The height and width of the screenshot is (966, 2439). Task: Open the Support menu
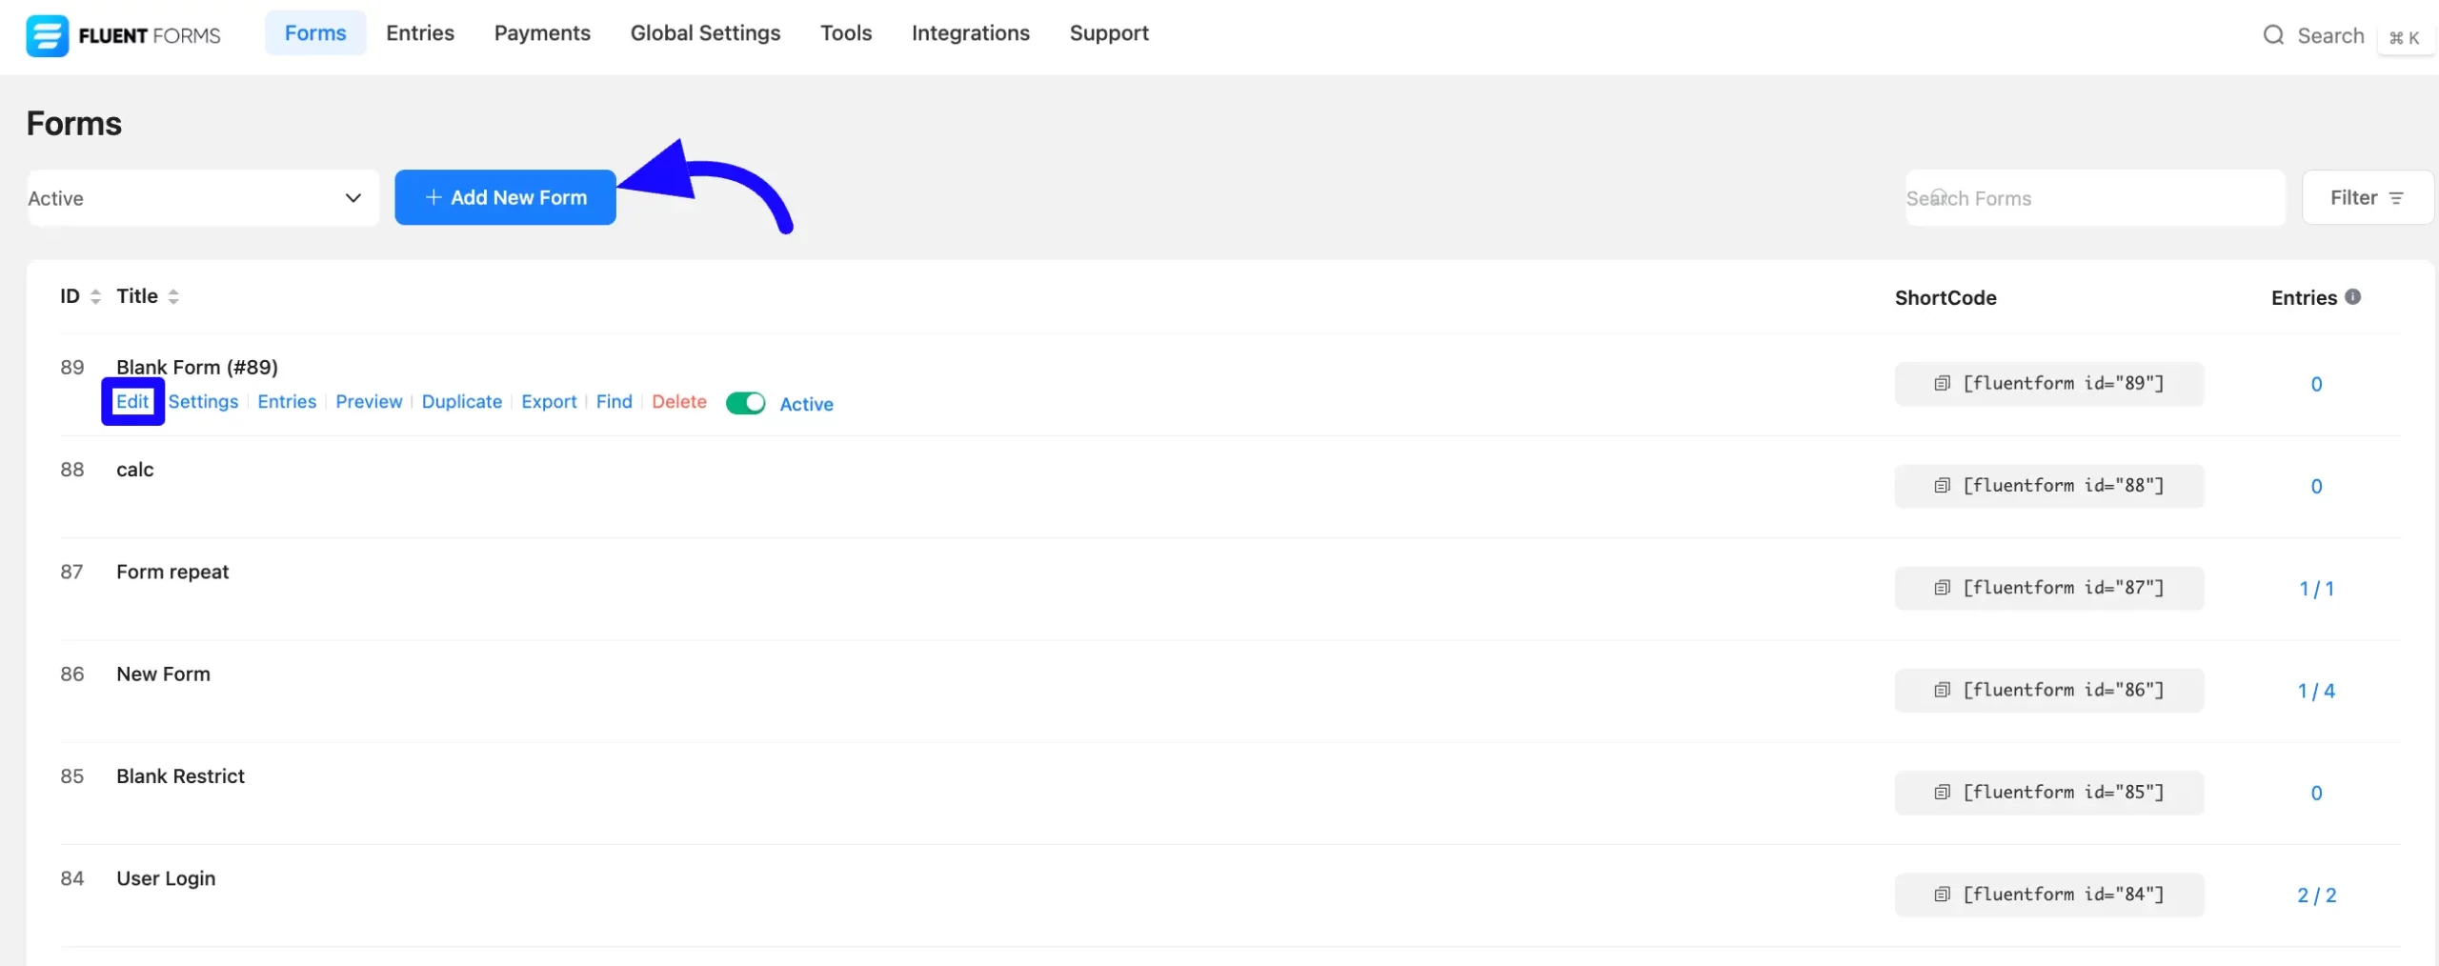point(1109,33)
